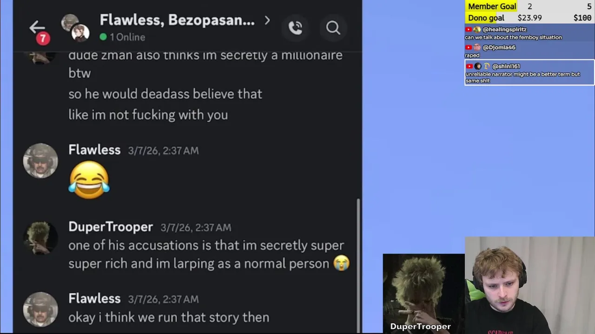Click the DuperTrooper profile picture overlay
The height and width of the screenshot is (334, 595).
[423, 293]
